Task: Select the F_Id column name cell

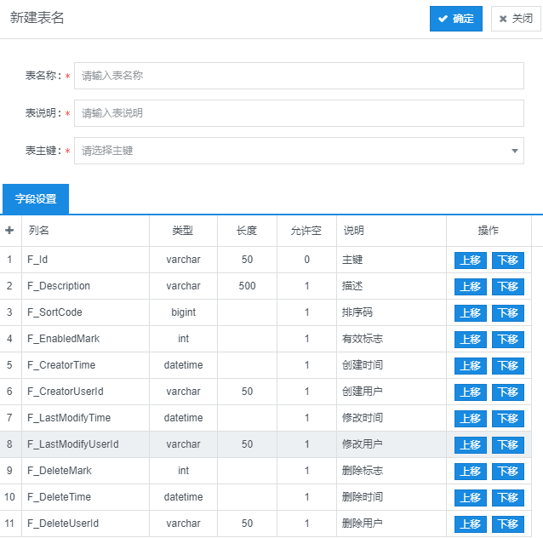Action: (86, 260)
